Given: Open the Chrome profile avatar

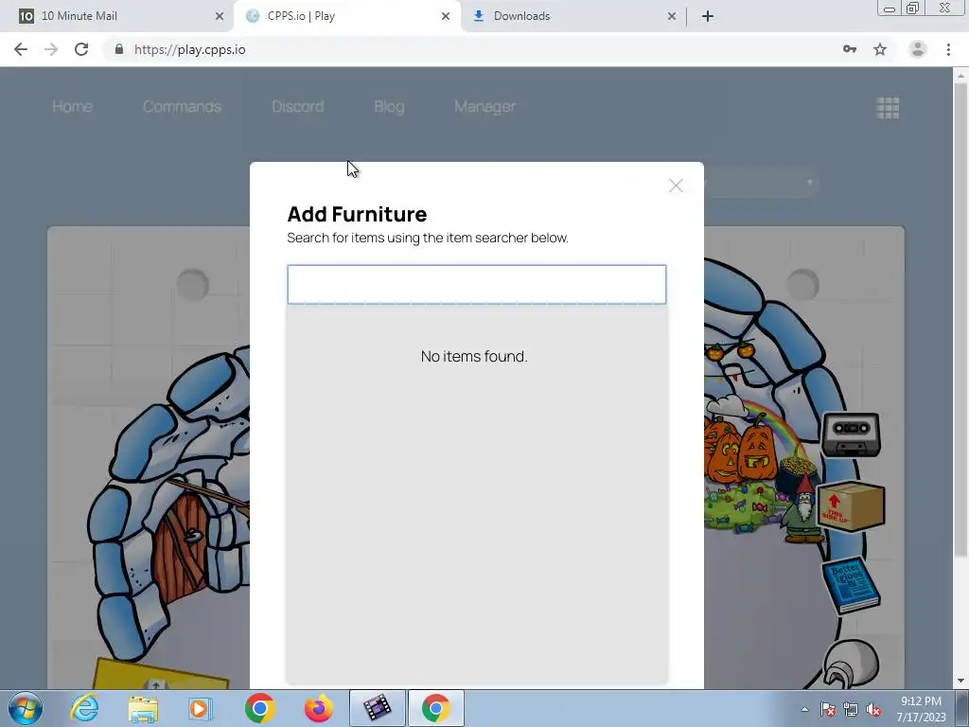Looking at the screenshot, I should (918, 49).
